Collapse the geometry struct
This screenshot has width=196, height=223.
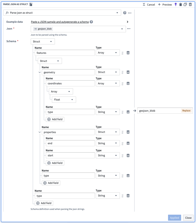tap(40, 72)
